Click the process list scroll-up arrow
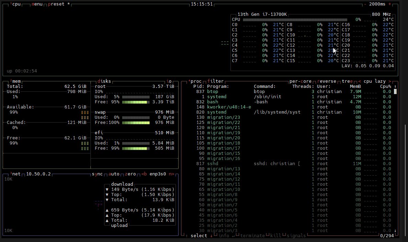Image resolution: width=408 pixels, height=242 pixels. (x=395, y=87)
